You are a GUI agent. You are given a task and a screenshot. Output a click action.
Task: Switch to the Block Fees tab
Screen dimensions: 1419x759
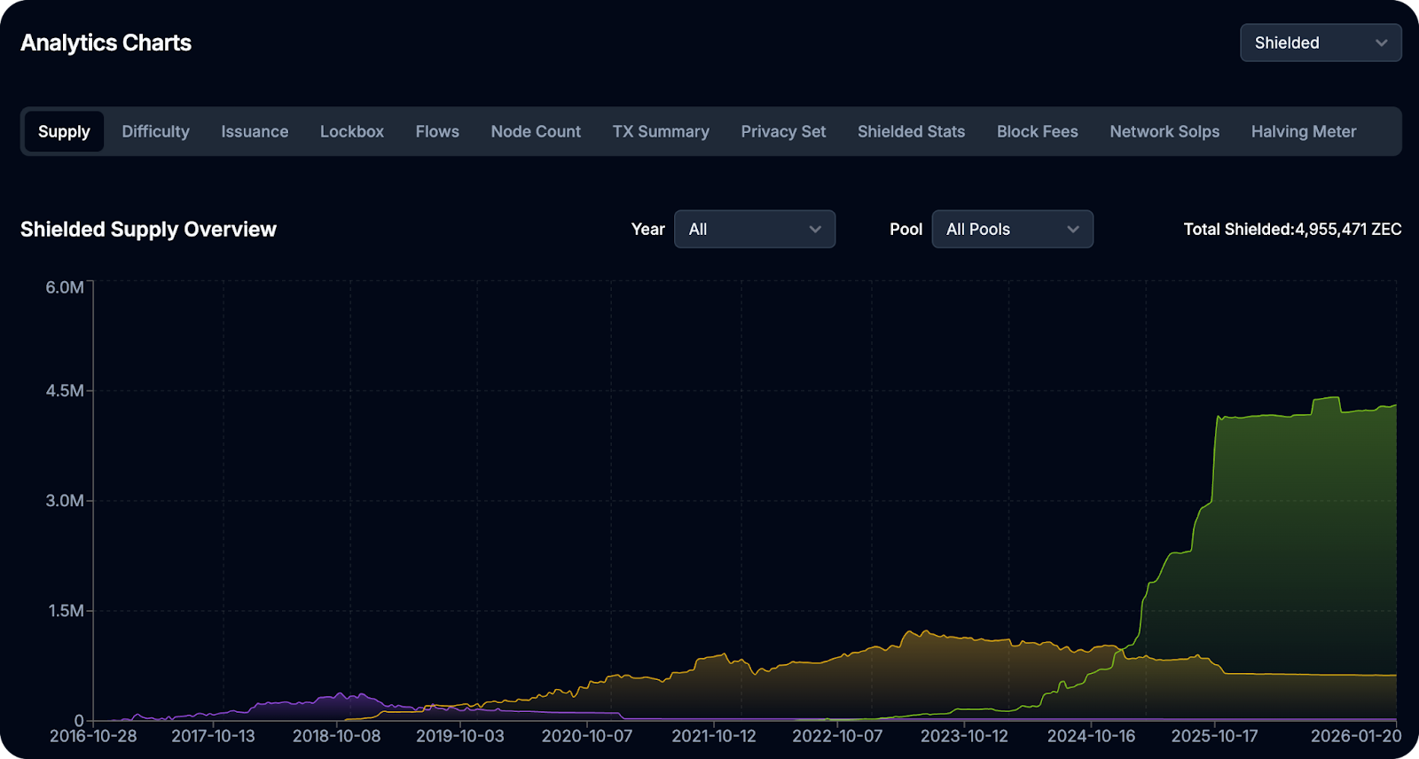pyautogui.click(x=1037, y=131)
